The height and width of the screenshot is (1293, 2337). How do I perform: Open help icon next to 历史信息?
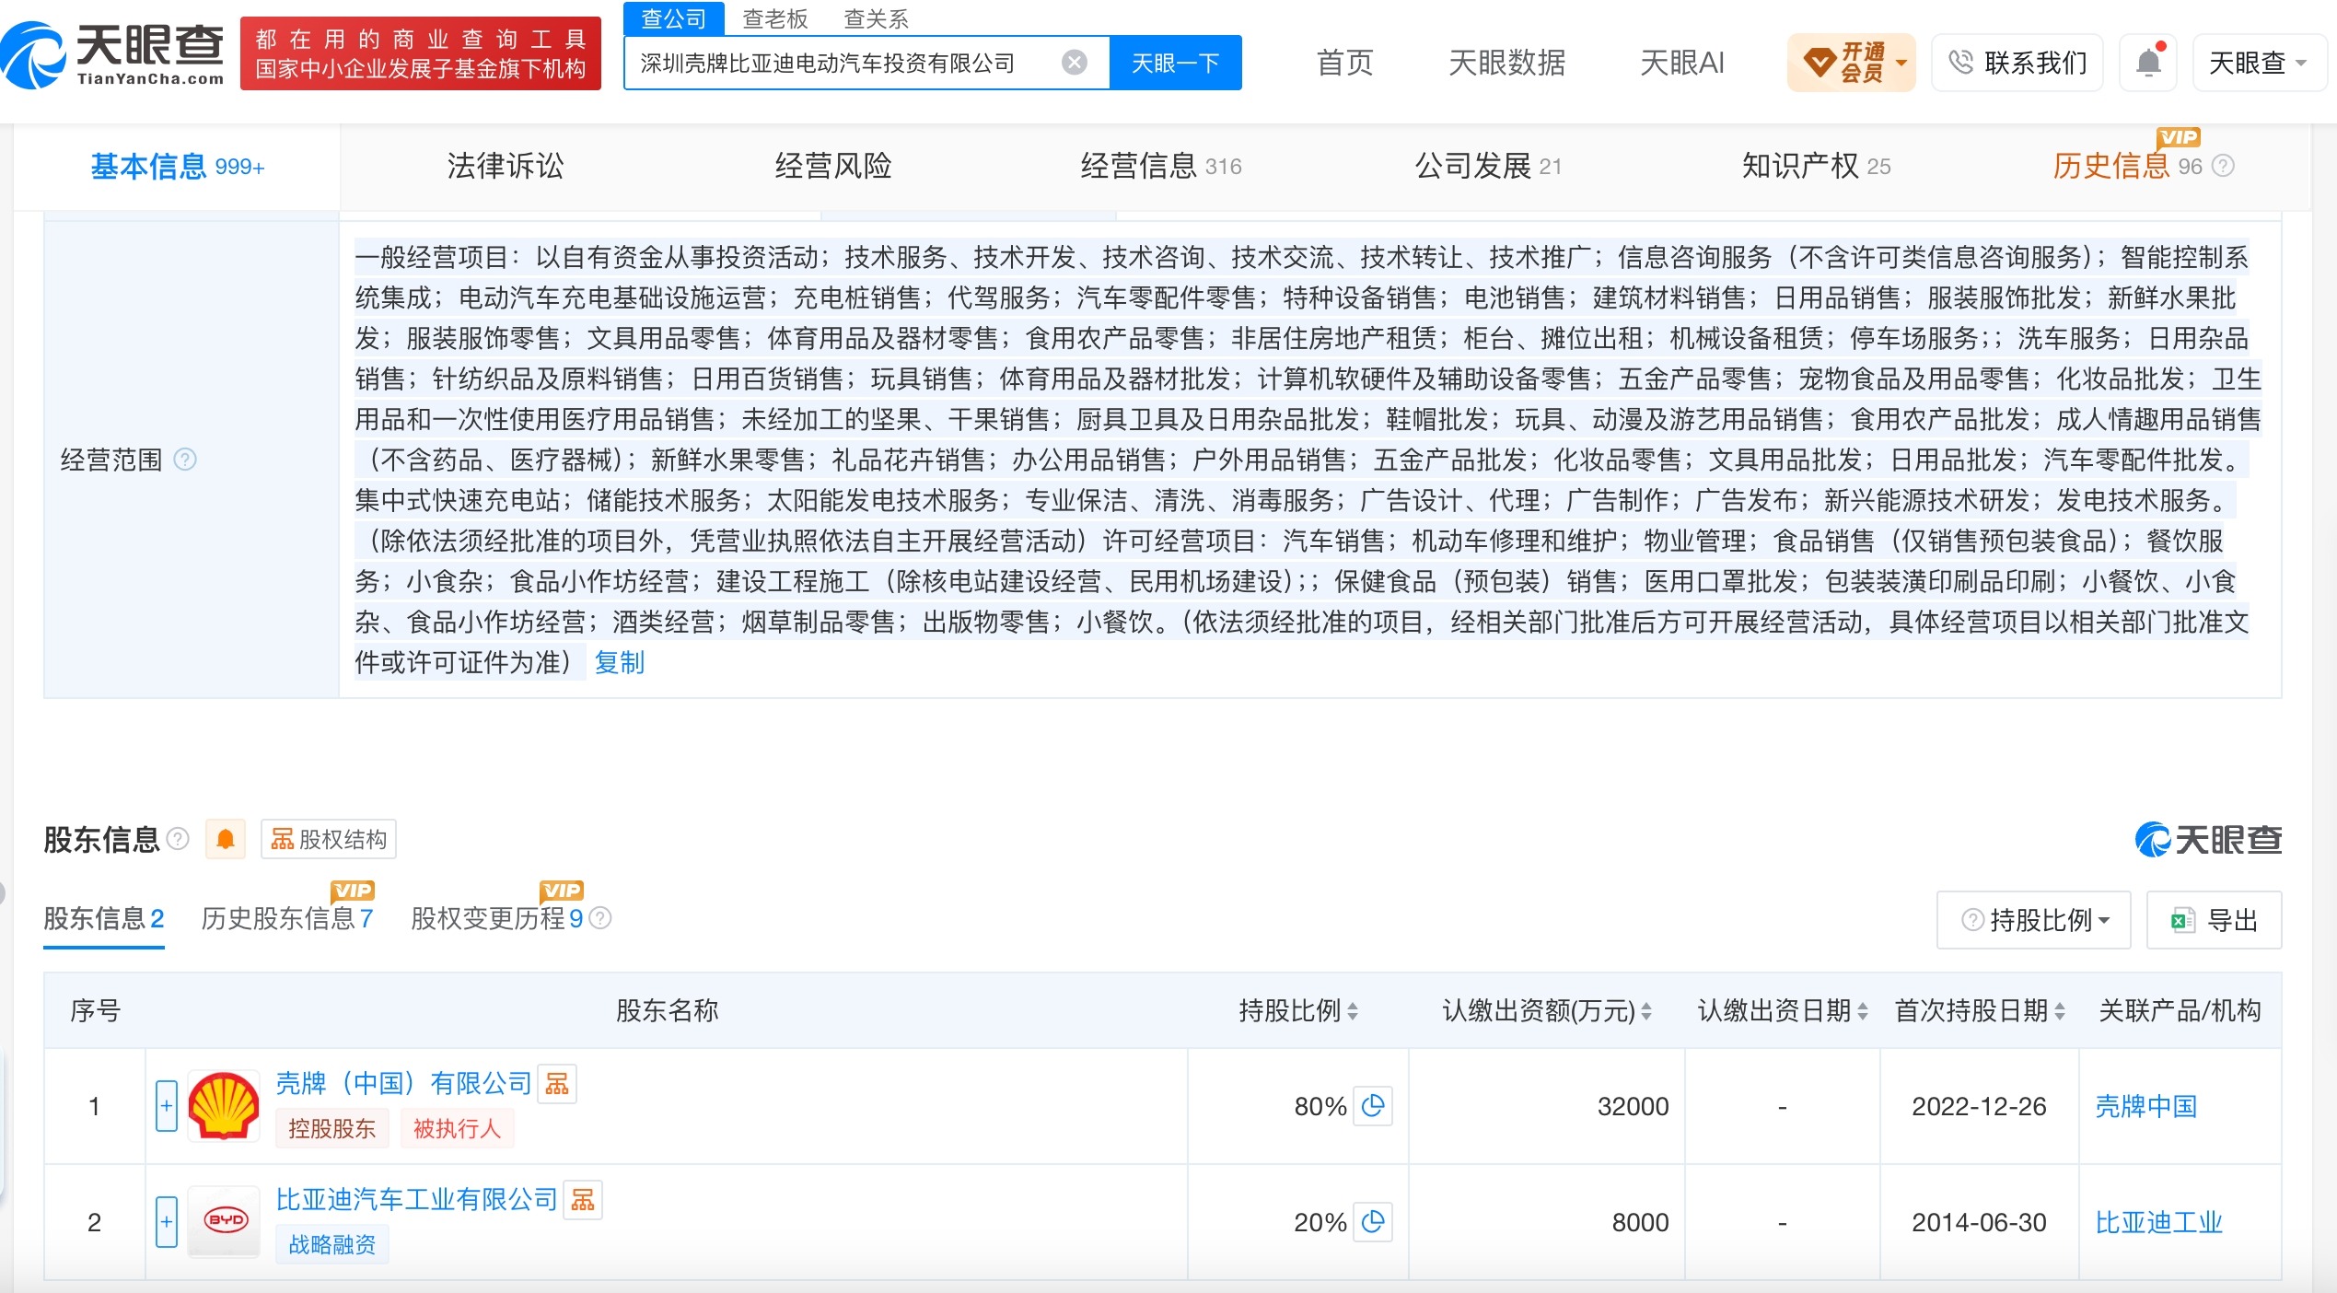[x=2223, y=166]
